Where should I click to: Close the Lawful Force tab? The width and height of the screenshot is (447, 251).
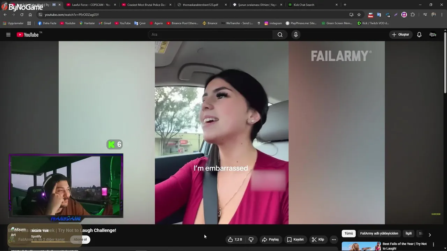(x=115, y=5)
